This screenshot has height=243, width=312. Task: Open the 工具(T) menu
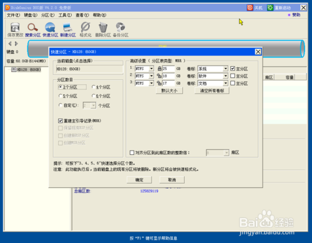click(x=65, y=15)
